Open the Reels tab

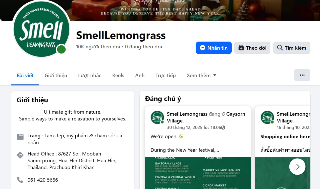click(x=118, y=75)
